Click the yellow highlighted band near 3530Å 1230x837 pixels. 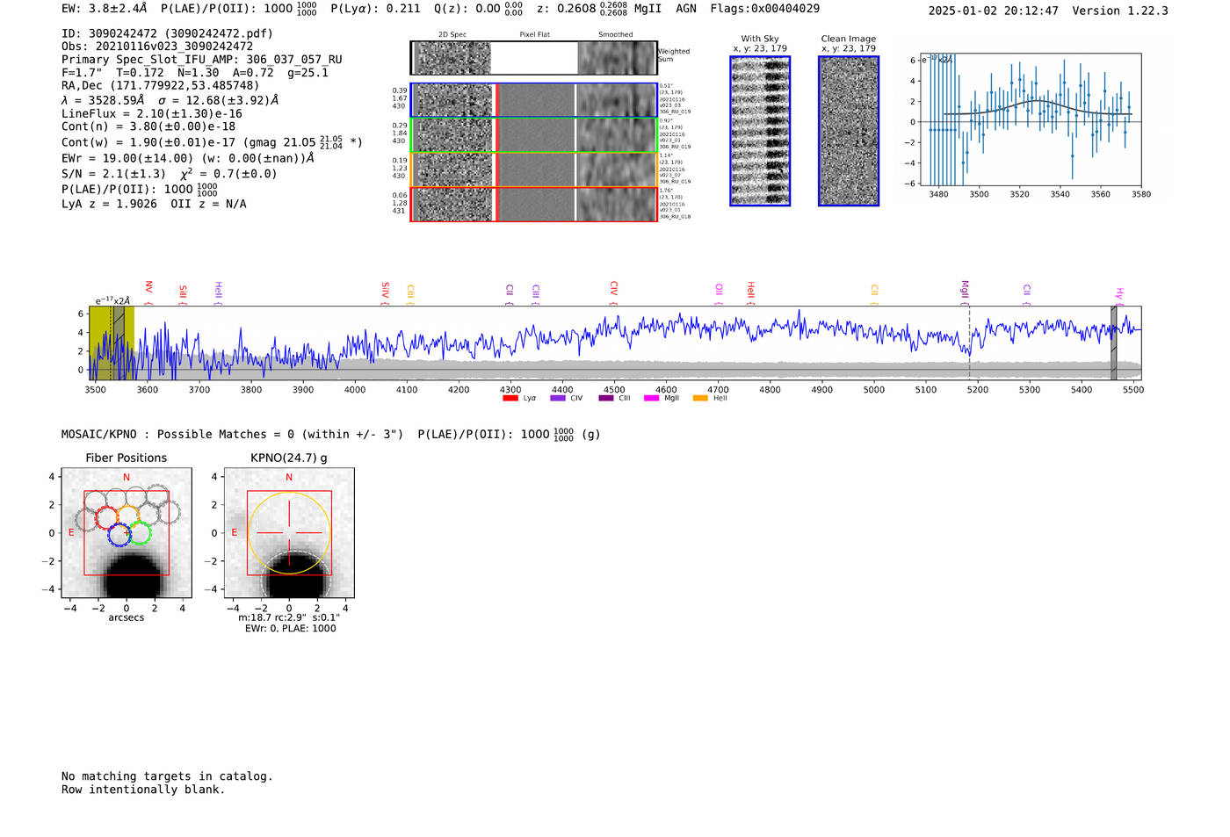112,343
